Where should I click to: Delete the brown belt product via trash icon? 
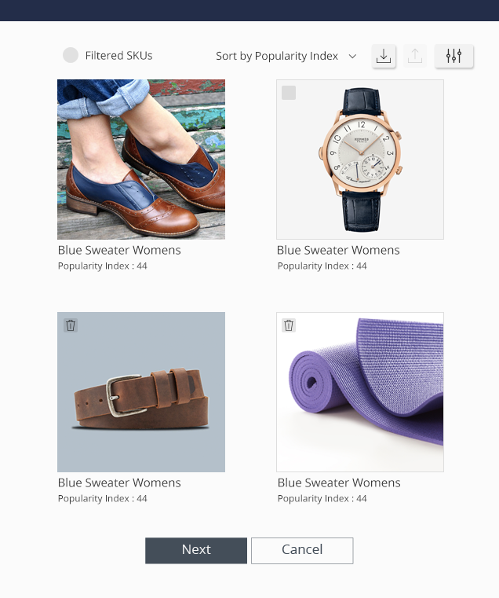tap(71, 325)
